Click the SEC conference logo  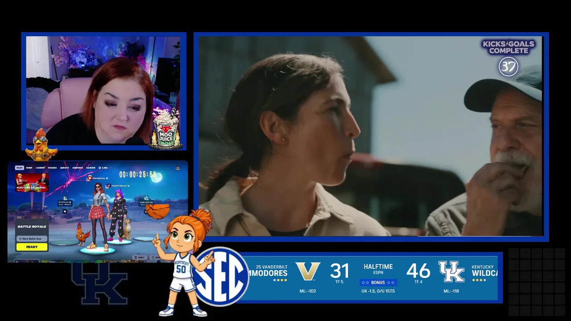(x=221, y=276)
